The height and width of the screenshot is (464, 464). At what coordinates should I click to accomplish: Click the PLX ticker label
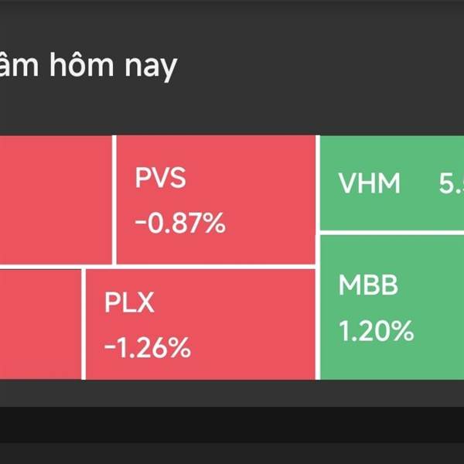(x=129, y=303)
